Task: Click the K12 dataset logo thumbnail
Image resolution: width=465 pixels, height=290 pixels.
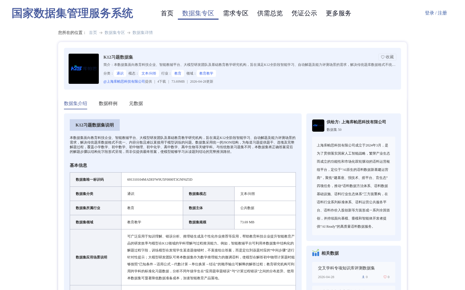Action: (84, 69)
